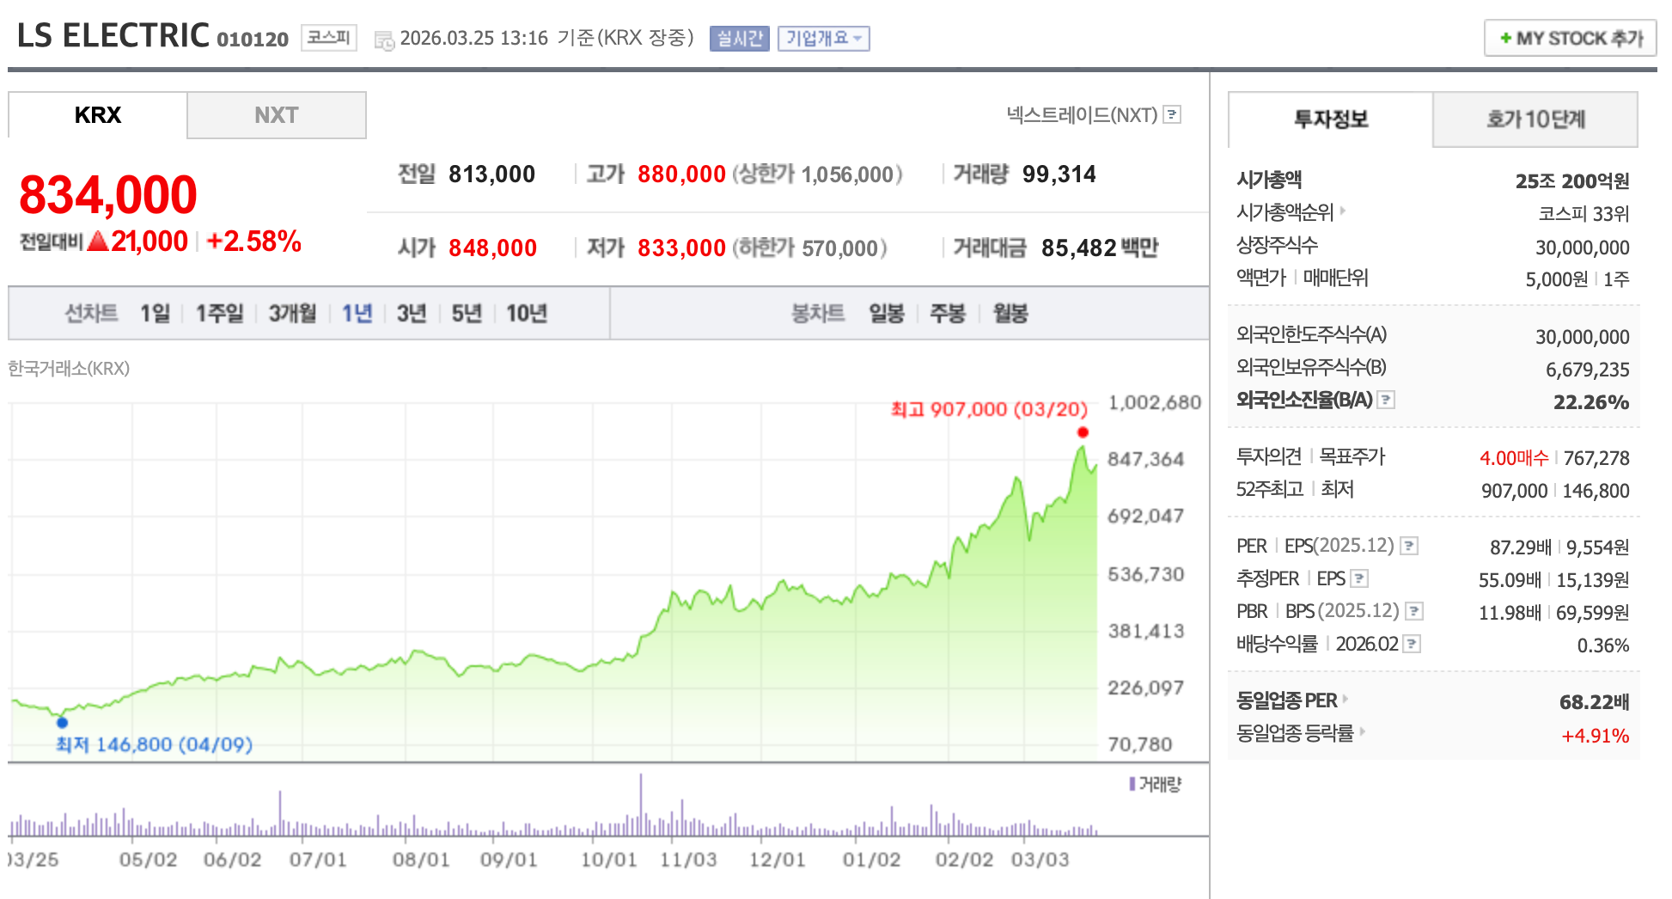Image resolution: width=1672 pixels, height=899 pixels.
Task: Click the 4.00매수 investment opinion
Action: click(1514, 458)
